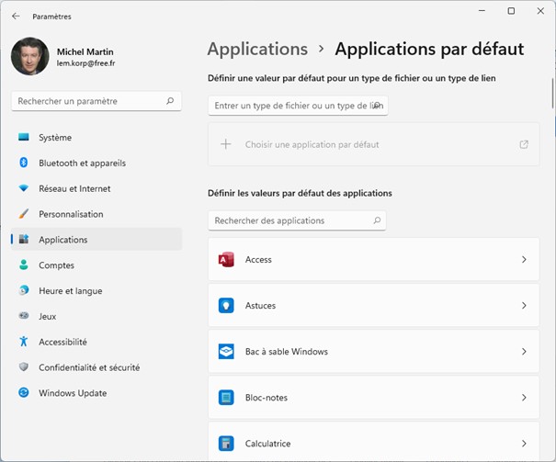Open Réseau et Internet settings
Viewport: 556px width, 462px height.
pos(74,188)
